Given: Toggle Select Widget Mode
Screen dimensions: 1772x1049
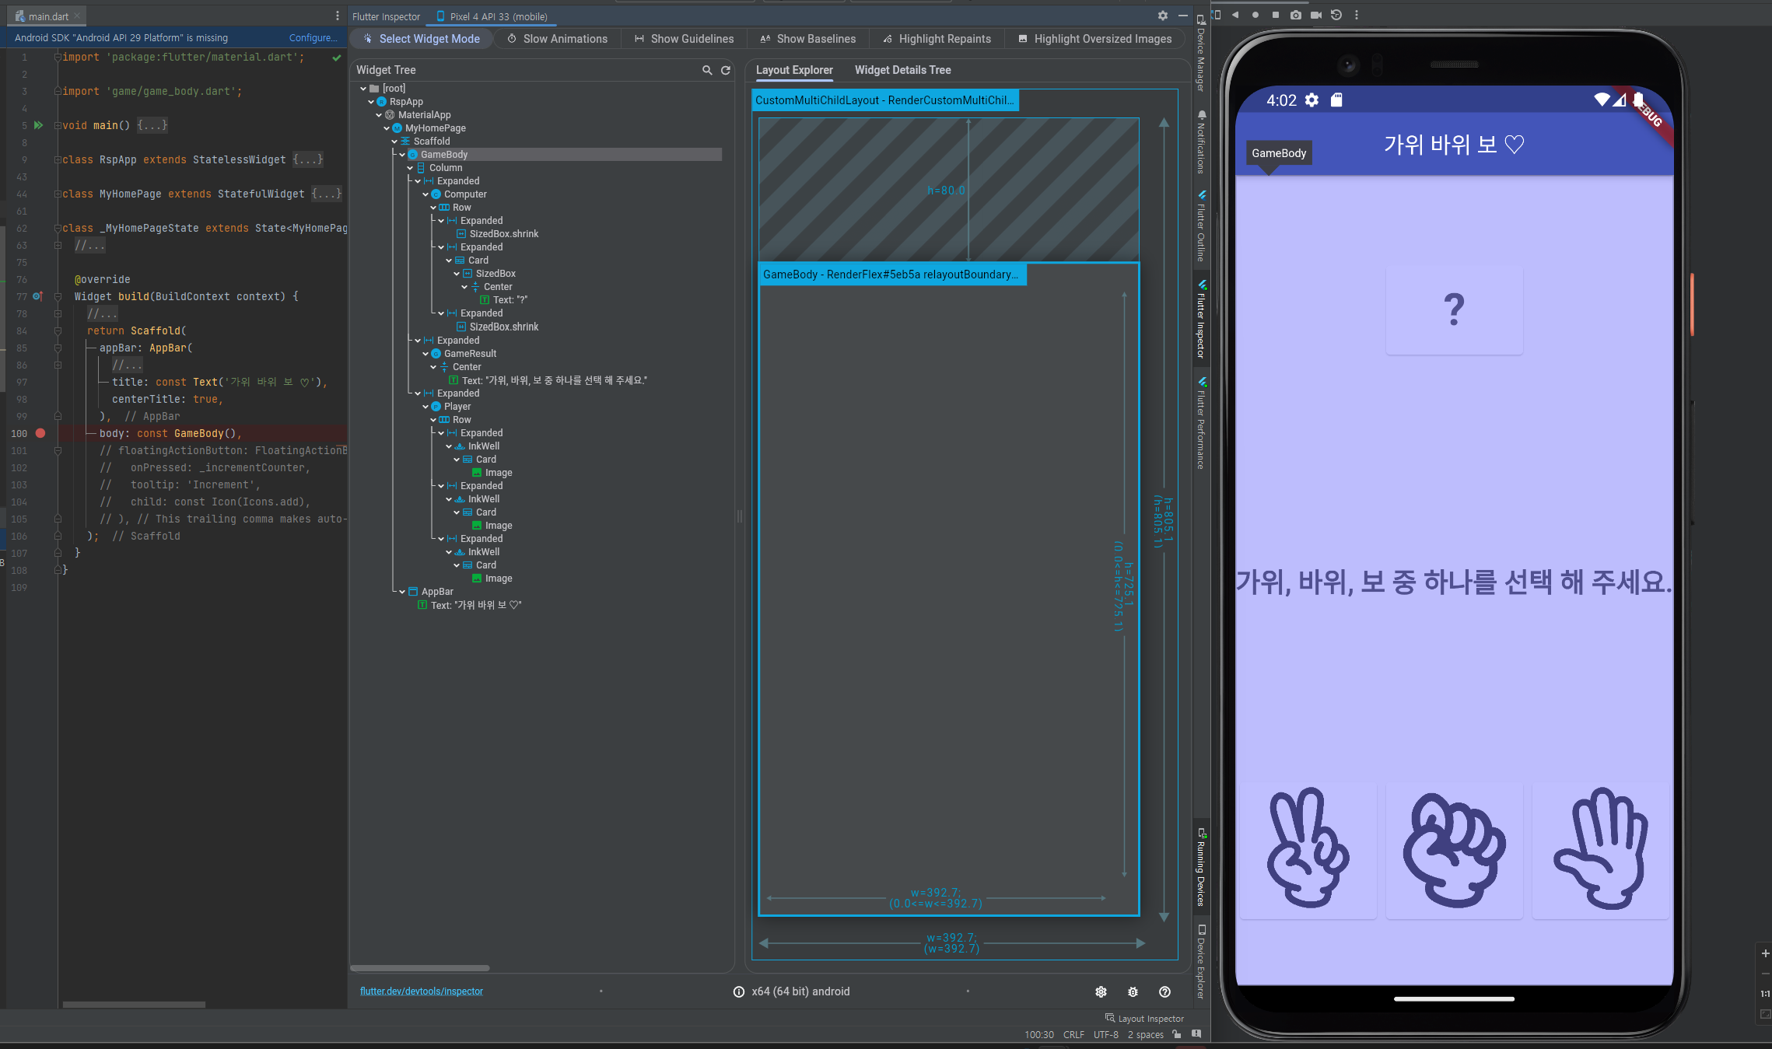Looking at the screenshot, I should click(x=422, y=39).
